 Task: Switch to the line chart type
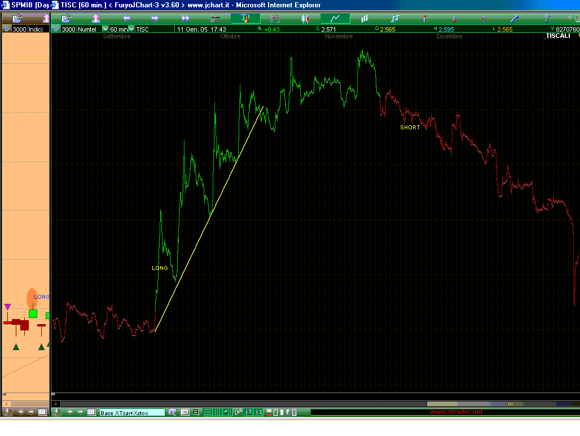pos(335,19)
